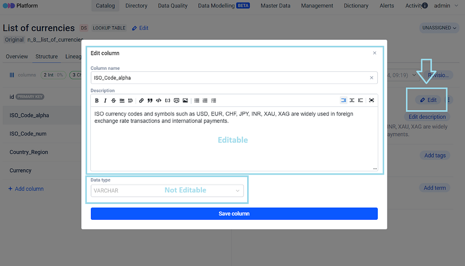The width and height of the screenshot is (465, 266).
Task: Toggle bold formatting in description toolbar
Action: tap(97, 100)
